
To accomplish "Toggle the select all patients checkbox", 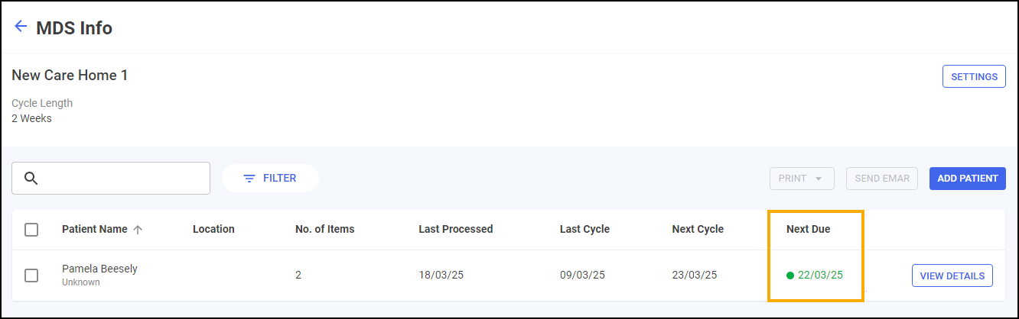I will click(x=31, y=229).
